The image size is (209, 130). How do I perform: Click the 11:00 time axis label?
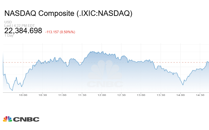tap(62, 95)
